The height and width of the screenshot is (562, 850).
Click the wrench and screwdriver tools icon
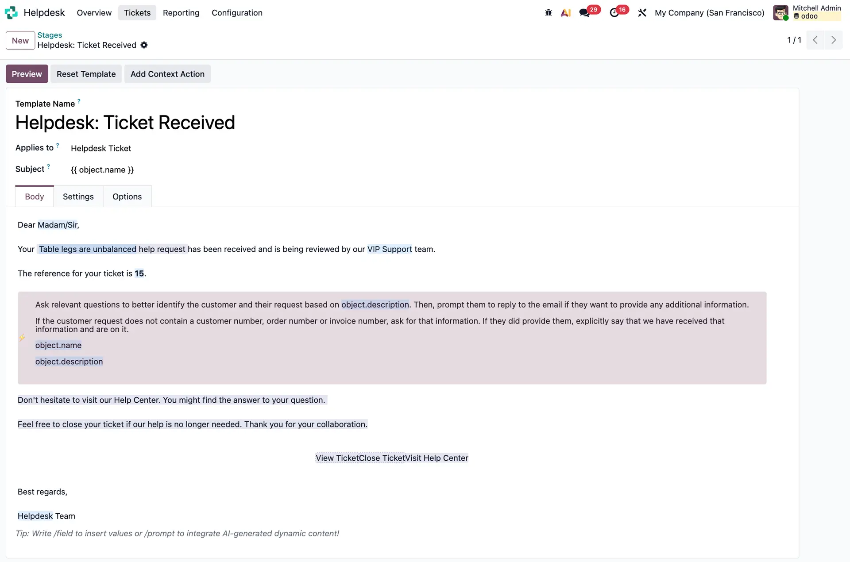[x=642, y=13]
